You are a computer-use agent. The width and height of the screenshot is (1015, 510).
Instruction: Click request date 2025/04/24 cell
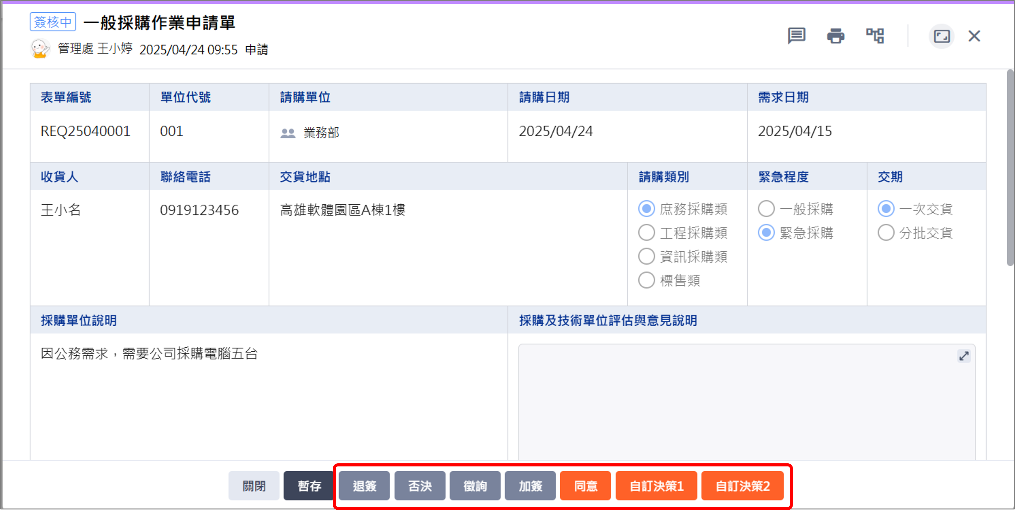point(556,131)
